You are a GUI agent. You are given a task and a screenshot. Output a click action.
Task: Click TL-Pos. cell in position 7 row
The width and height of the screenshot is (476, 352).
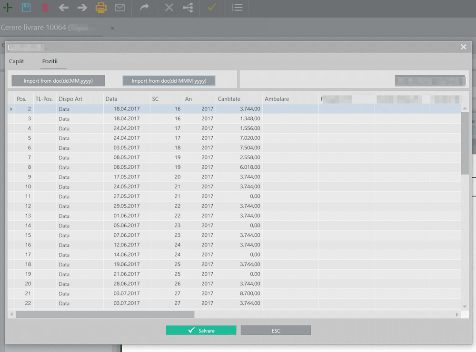pos(45,157)
